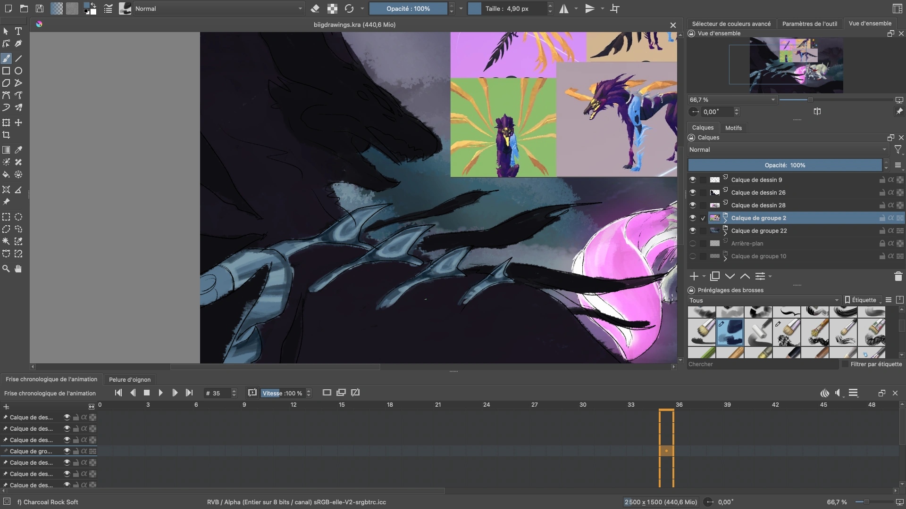Open the Tous brush tag dropdown
This screenshot has height=509, width=906.
tap(763, 300)
